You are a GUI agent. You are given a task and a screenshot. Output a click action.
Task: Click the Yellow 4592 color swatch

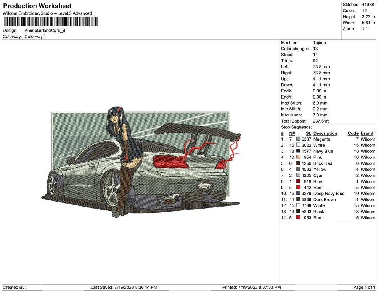[298, 169]
